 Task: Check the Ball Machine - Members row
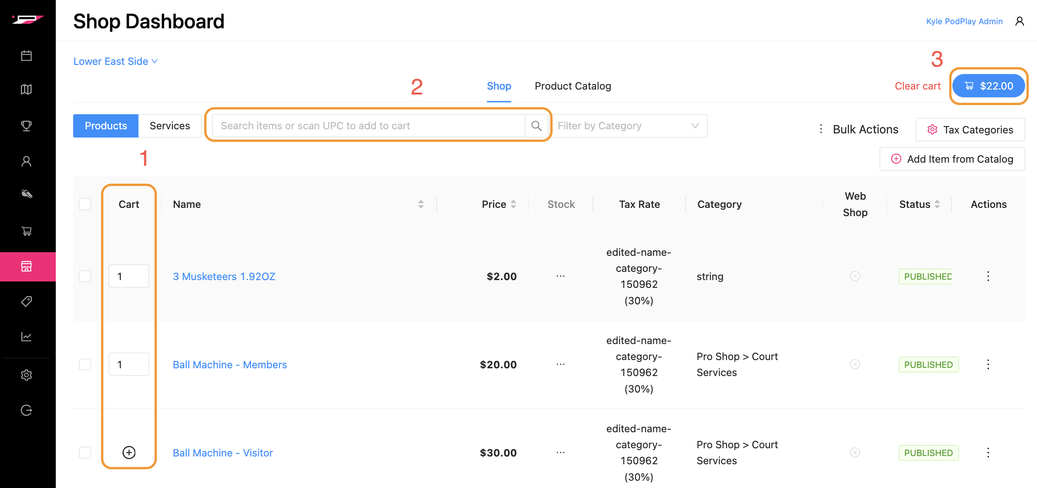point(85,365)
